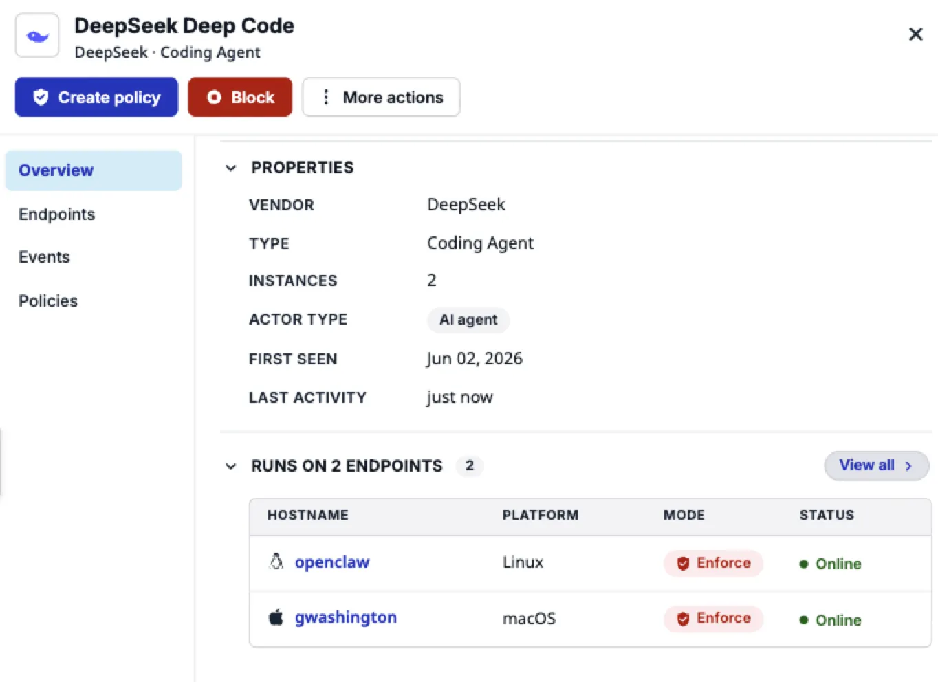
Task: Click the vendor value DeepSeek
Action: tap(466, 204)
